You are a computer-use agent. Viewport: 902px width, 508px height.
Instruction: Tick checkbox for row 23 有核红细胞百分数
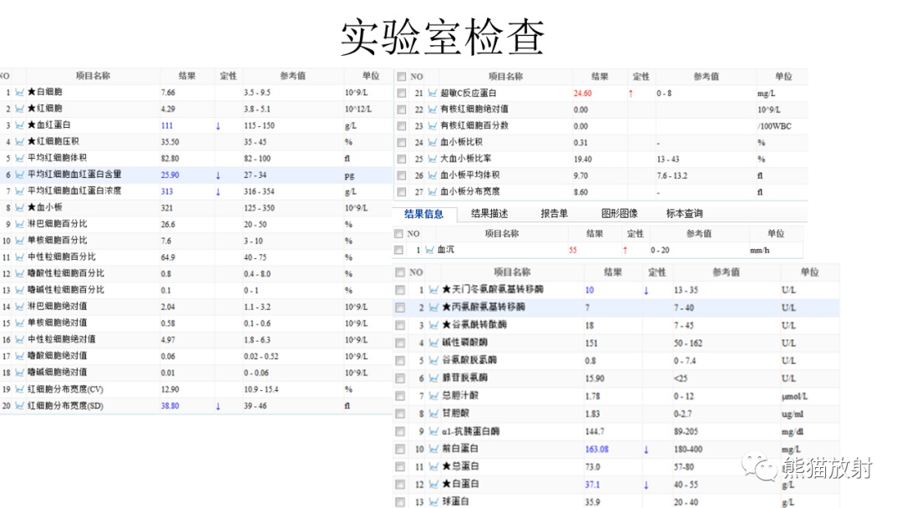(x=402, y=126)
